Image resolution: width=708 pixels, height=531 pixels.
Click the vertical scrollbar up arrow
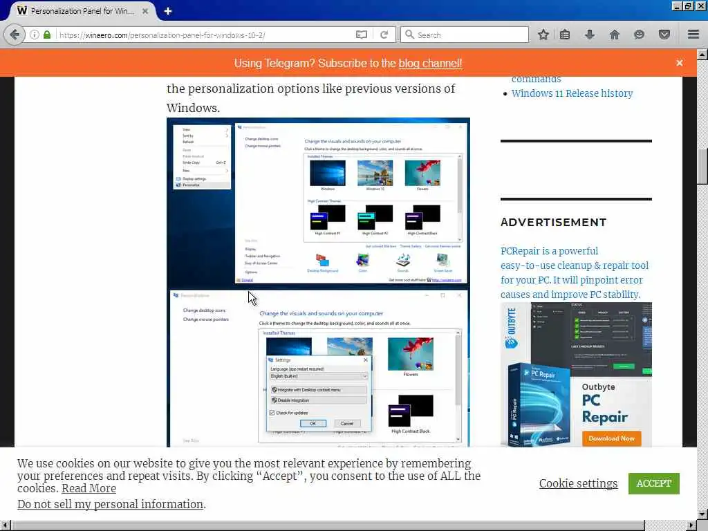[x=702, y=55]
